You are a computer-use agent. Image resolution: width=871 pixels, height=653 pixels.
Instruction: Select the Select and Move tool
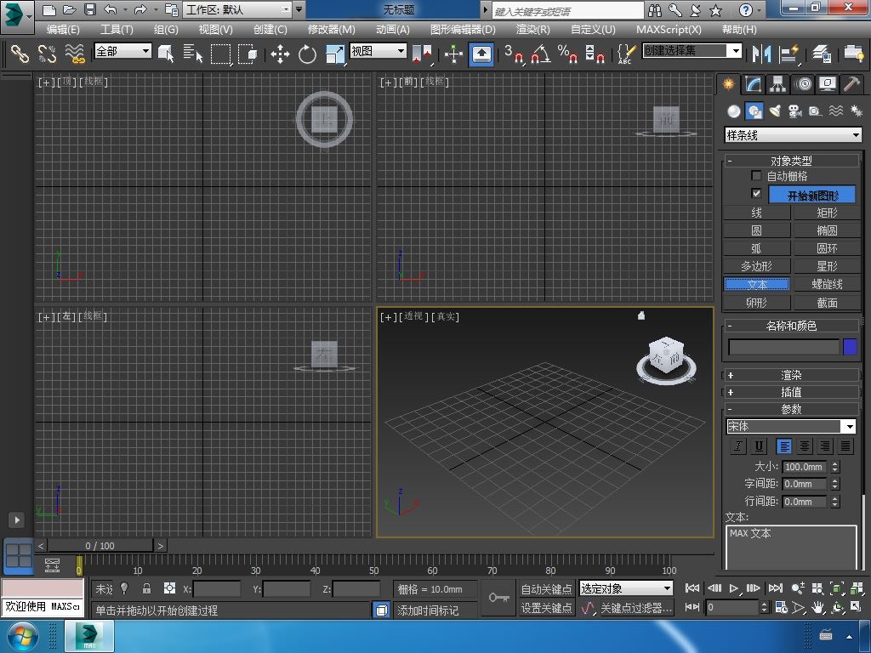(x=280, y=54)
